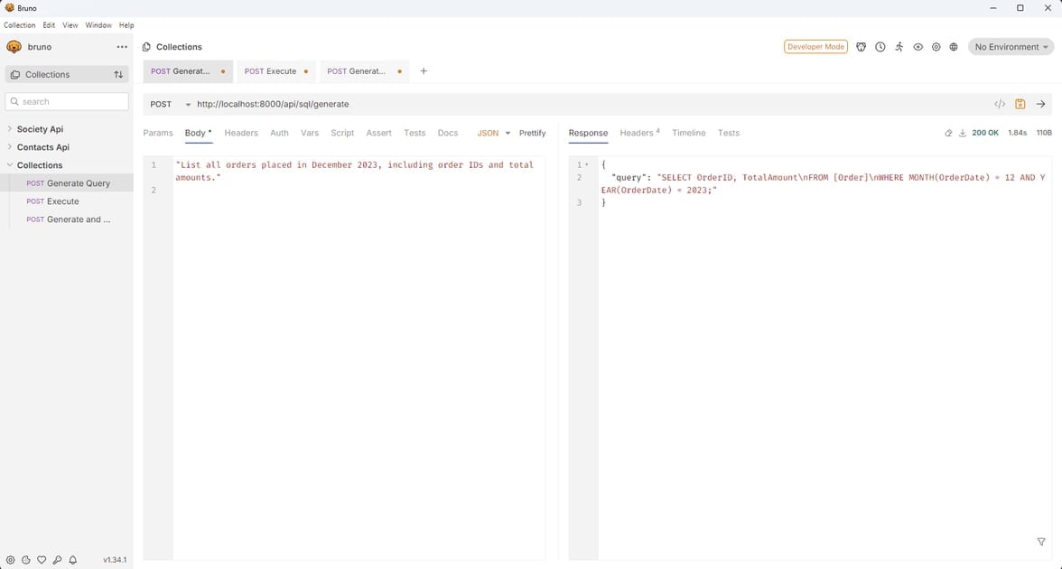The height and width of the screenshot is (569, 1062).
Task: Click the Developer Mode button
Action: [815, 47]
